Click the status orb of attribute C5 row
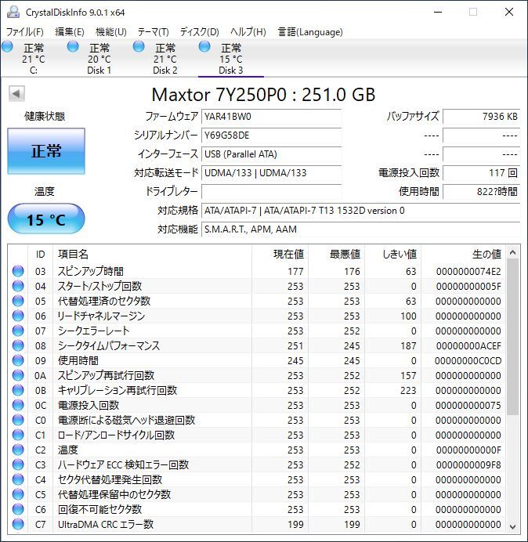This screenshot has width=528, height=542. (18, 494)
